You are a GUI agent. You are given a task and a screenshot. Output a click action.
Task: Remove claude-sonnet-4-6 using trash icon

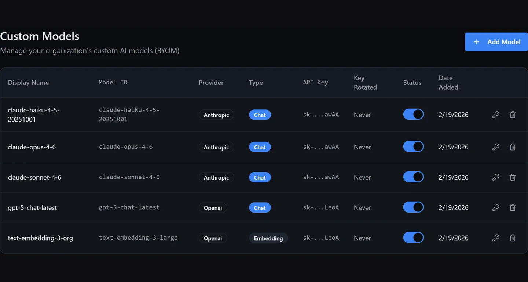coord(513,177)
